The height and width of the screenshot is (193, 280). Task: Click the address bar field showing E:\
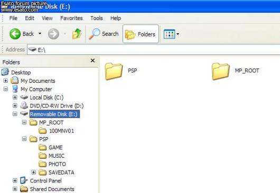point(154,50)
